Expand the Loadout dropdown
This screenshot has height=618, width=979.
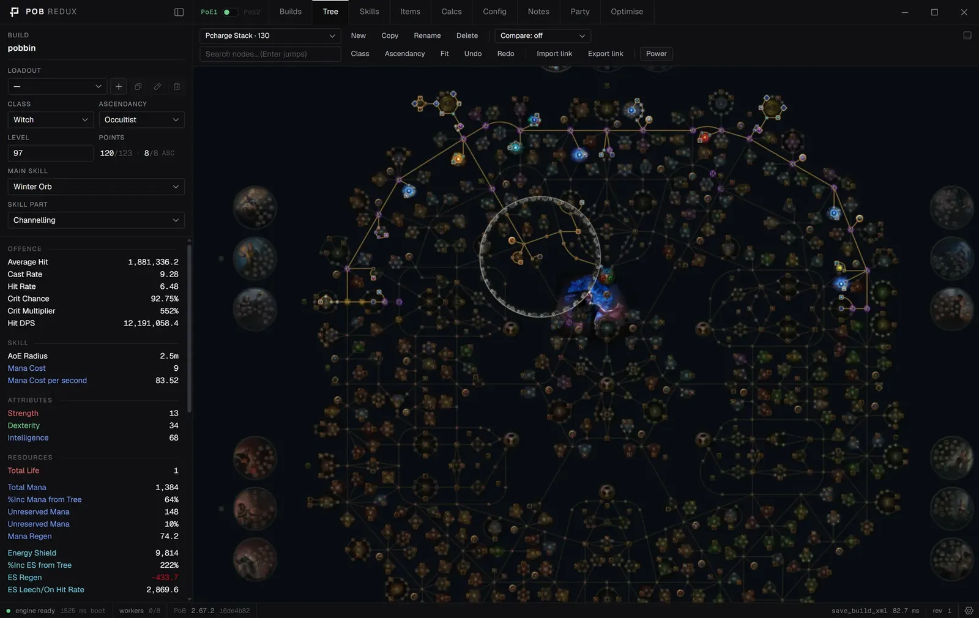point(58,86)
